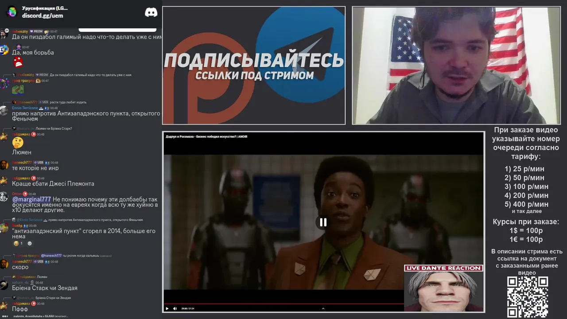Open the Israel-flag avatar by Да, моя борьба
567x319 pixels.
pyautogui.click(x=4, y=50)
